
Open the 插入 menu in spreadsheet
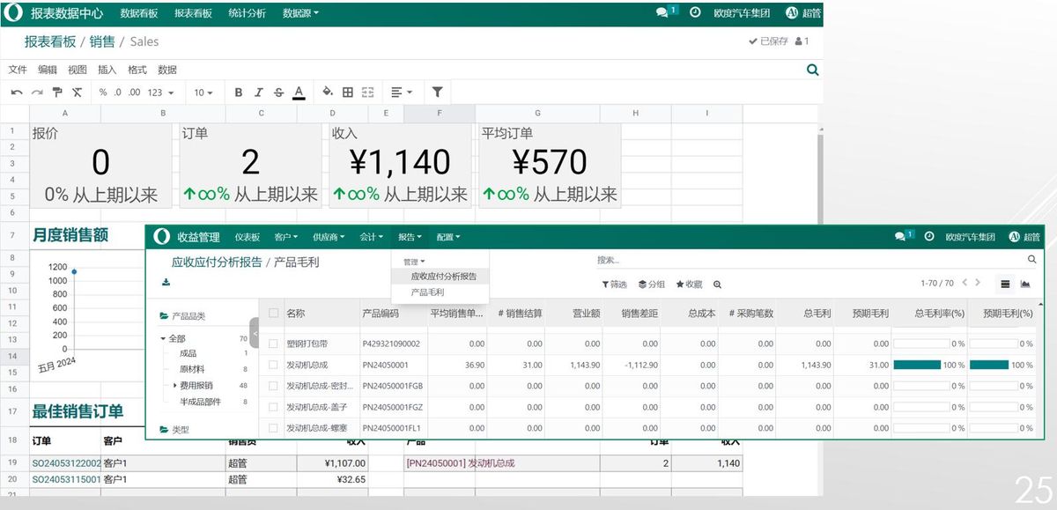pos(107,70)
